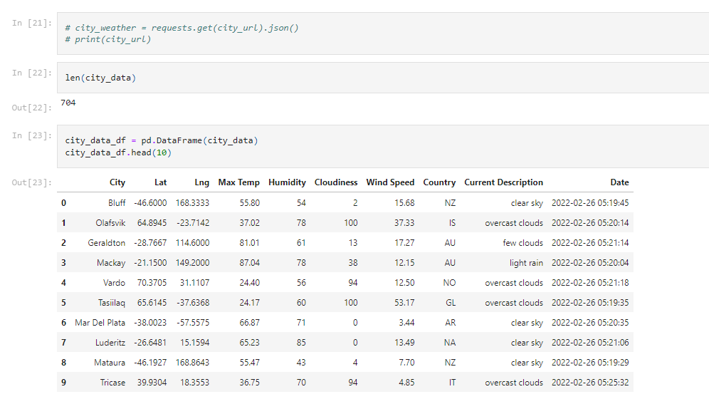The width and height of the screenshot is (709, 404).
Task: Select the Mar Del Plata city cell
Action: pyautogui.click(x=100, y=323)
